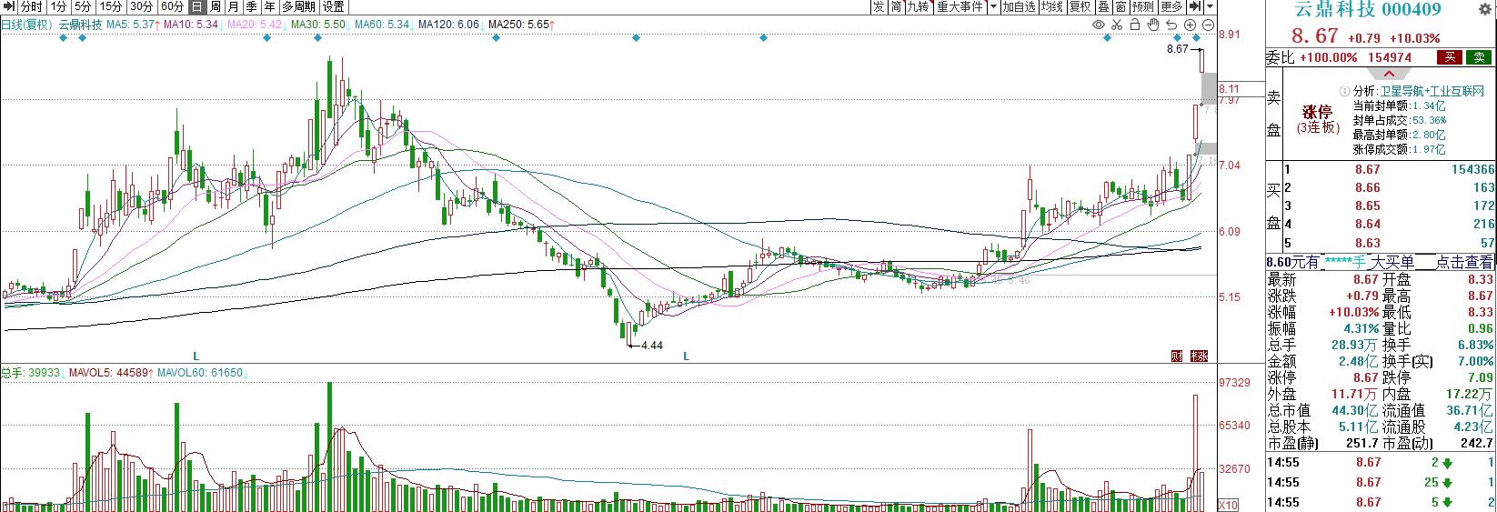Viewport: 1497px width, 512px height.
Task: Click the MA250: 5.65 indicator label
Action: coord(521,25)
